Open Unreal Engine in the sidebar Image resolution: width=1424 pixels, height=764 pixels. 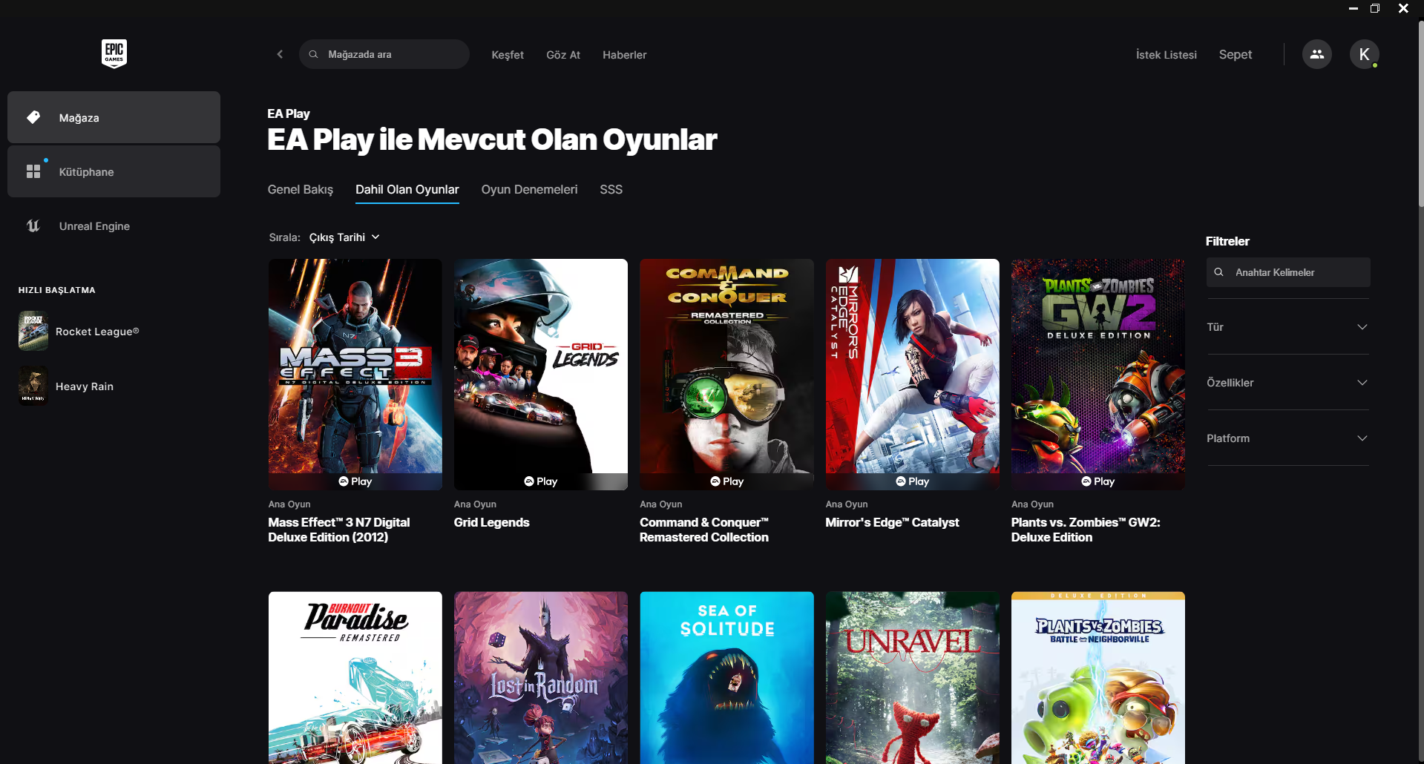click(114, 225)
